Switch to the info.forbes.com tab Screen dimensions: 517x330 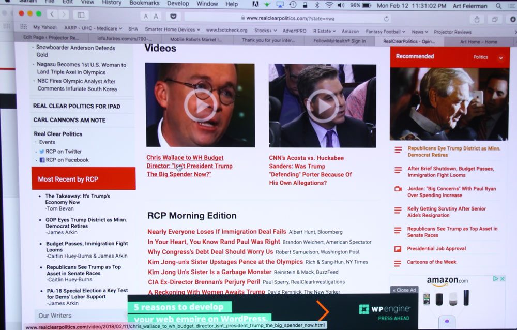tap(124, 39)
